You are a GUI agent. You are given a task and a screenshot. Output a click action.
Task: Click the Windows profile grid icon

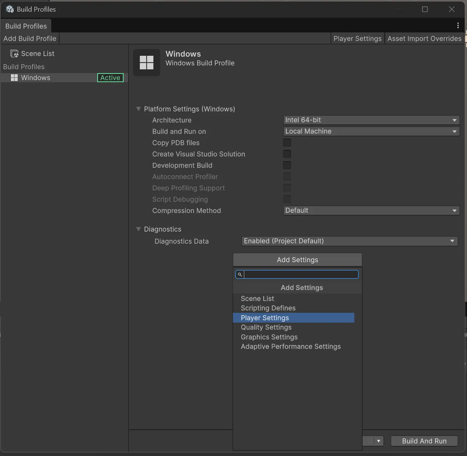tap(14, 78)
